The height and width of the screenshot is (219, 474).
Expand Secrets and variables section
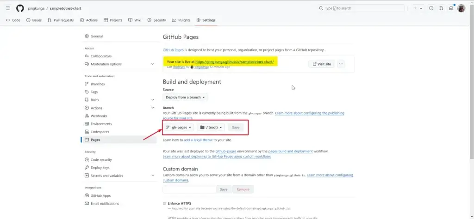coord(153,176)
